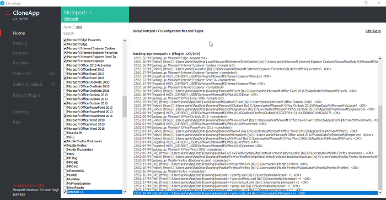Select the 'Mozilla Firefox <completed>' log line
Viewport: 386px width, 200px height.
coord(170,171)
